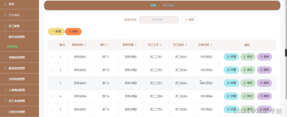Click the icon beside 人事调动管理
The image size is (287, 117).
point(5,90)
